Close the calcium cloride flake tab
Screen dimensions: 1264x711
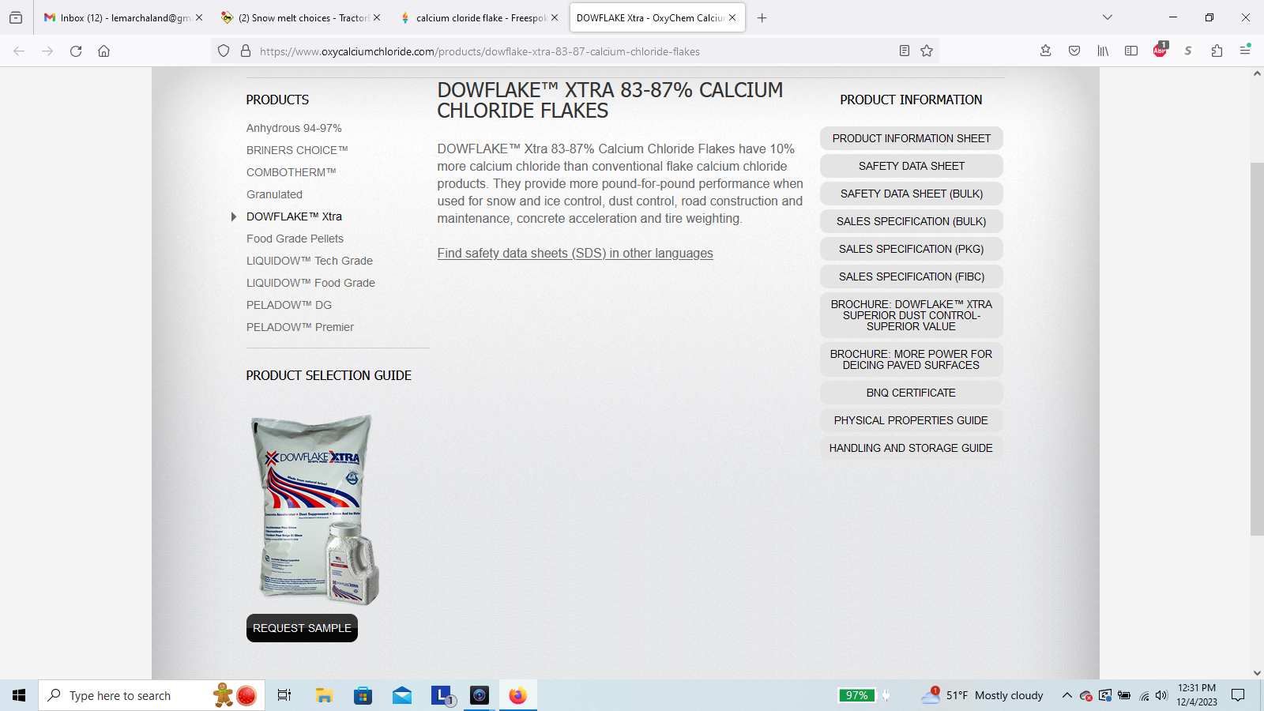pos(555,17)
